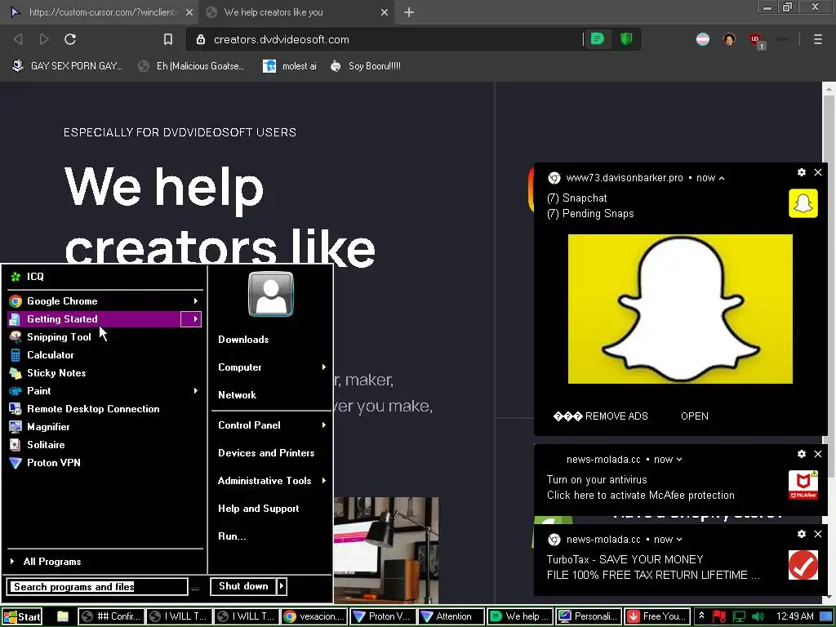The image size is (836, 627).
Task: Open Network from Start menu
Action: point(238,394)
